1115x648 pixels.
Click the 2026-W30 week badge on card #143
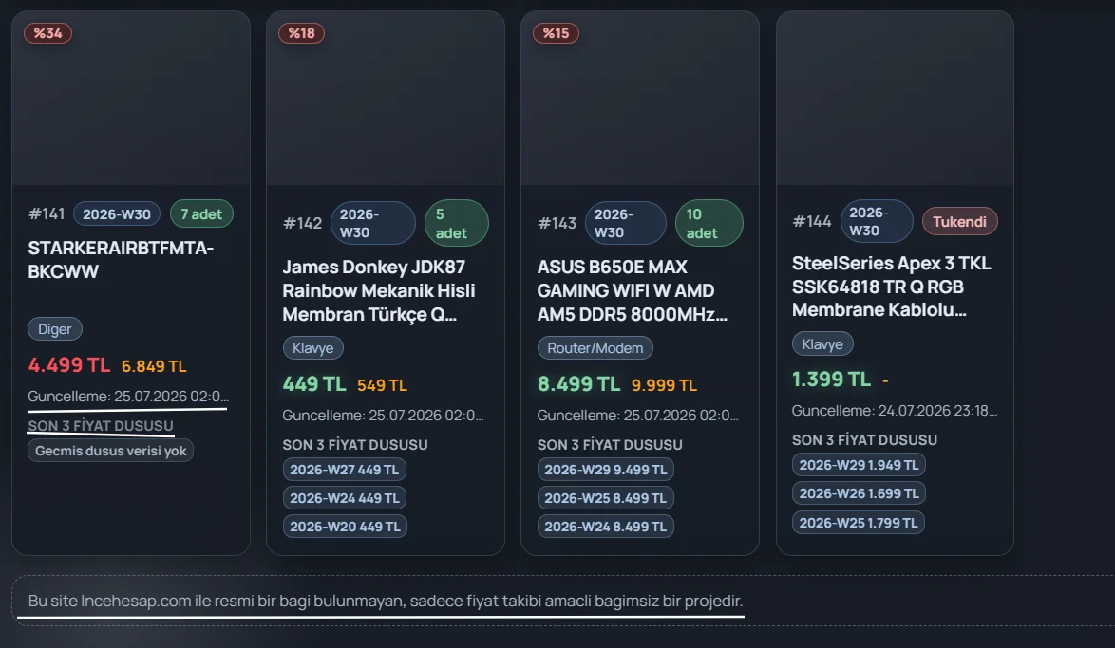(626, 223)
